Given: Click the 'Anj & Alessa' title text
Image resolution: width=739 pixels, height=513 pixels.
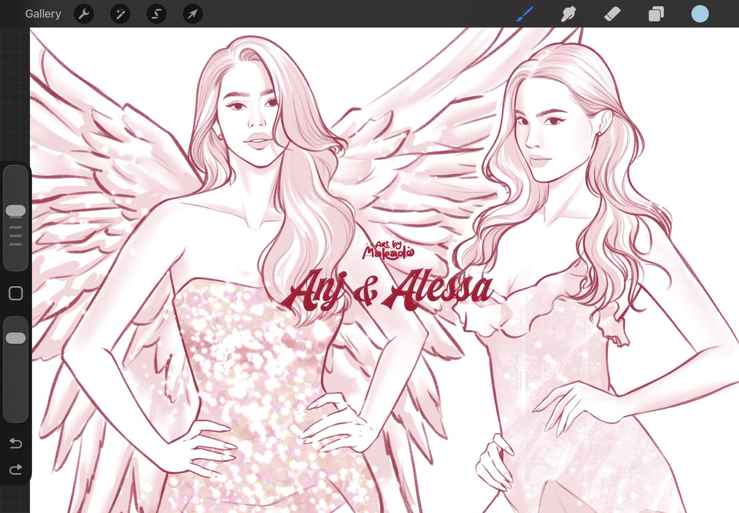Looking at the screenshot, I should [388, 290].
